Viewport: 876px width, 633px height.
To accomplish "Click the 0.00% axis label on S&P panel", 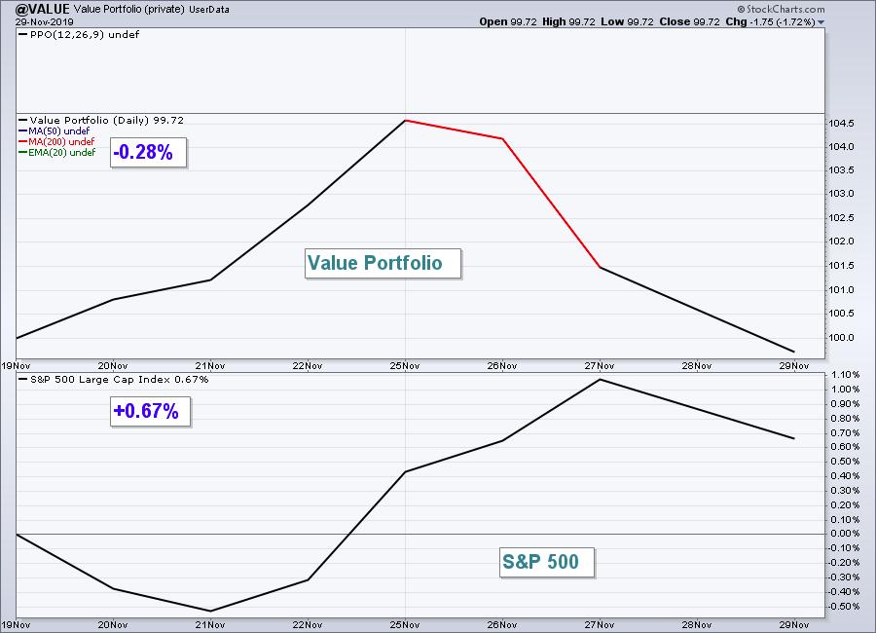I will pos(845,534).
